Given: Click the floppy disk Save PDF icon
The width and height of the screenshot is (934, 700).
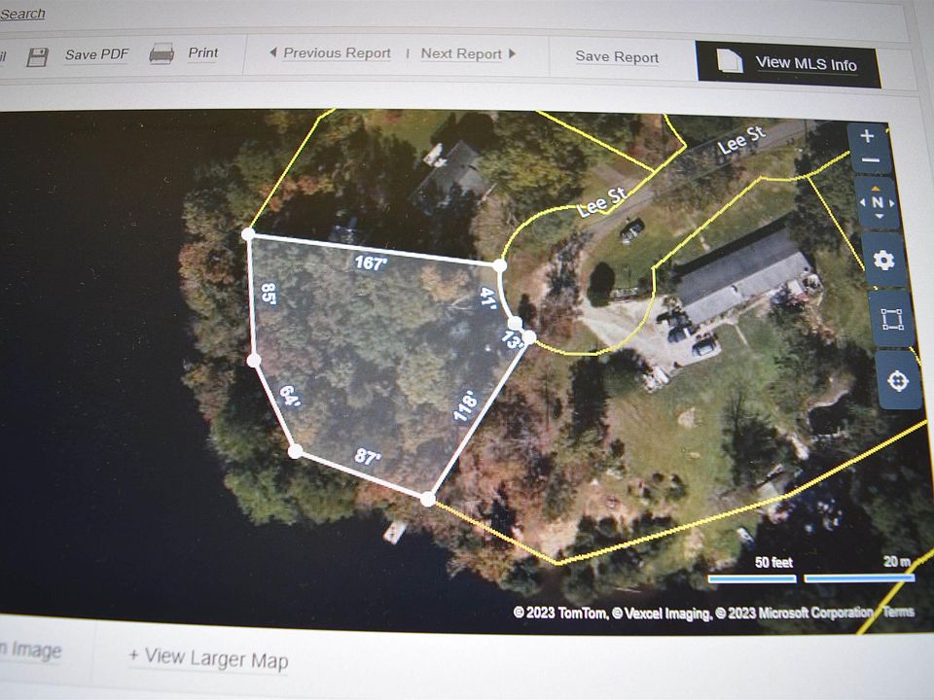Looking at the screenshot, I should [x=37, y=57].
